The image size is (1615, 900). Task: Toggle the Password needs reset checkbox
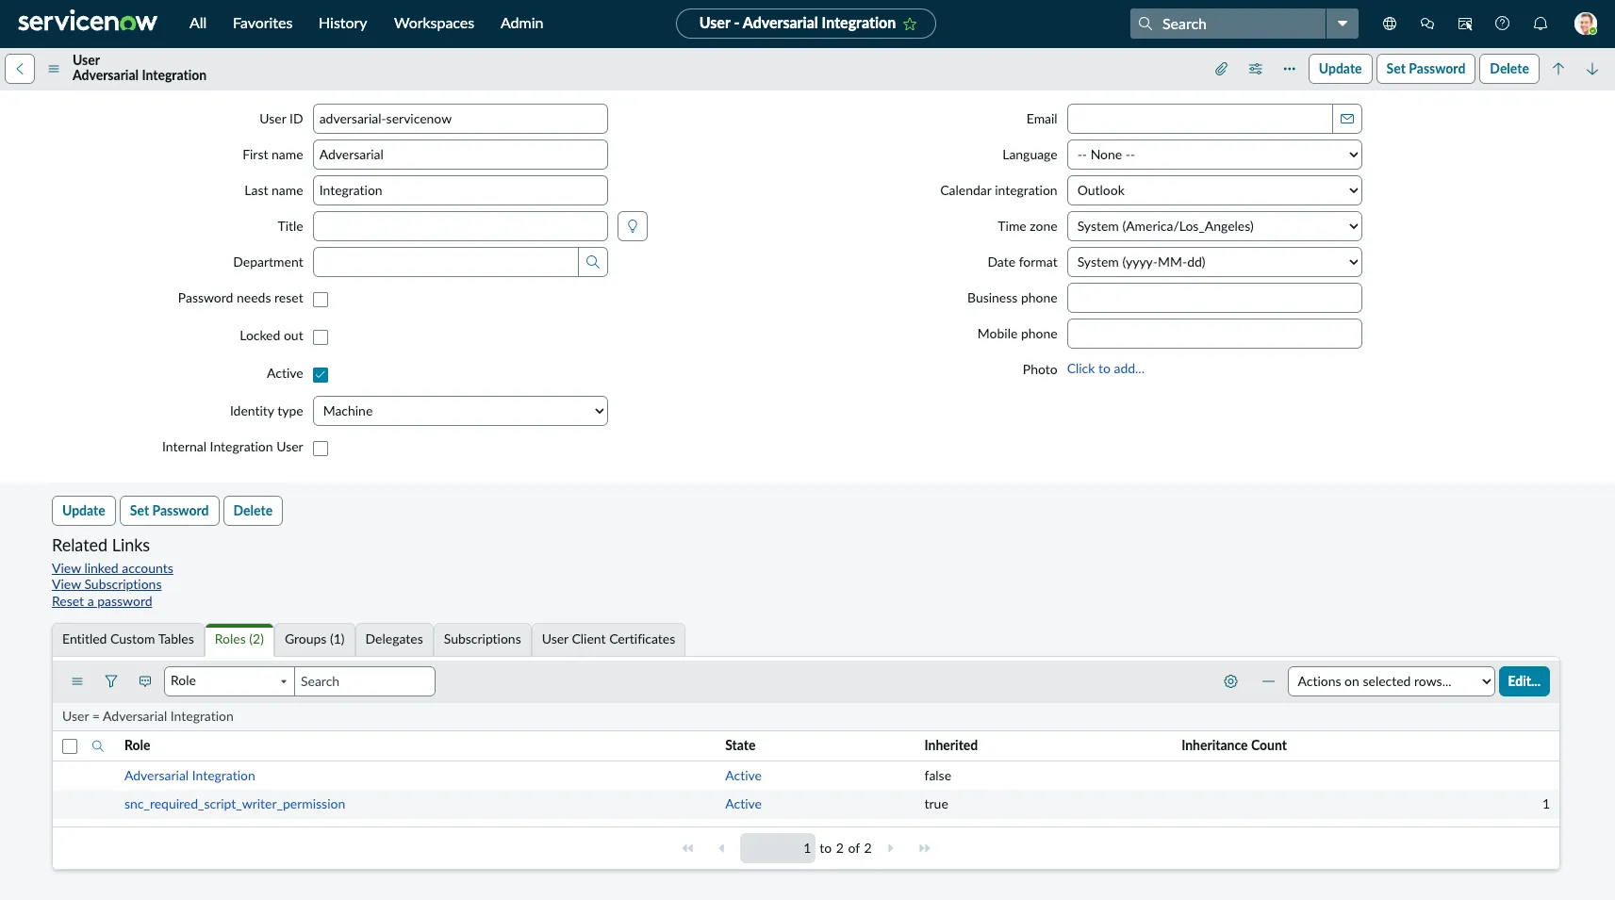(321, 300)
